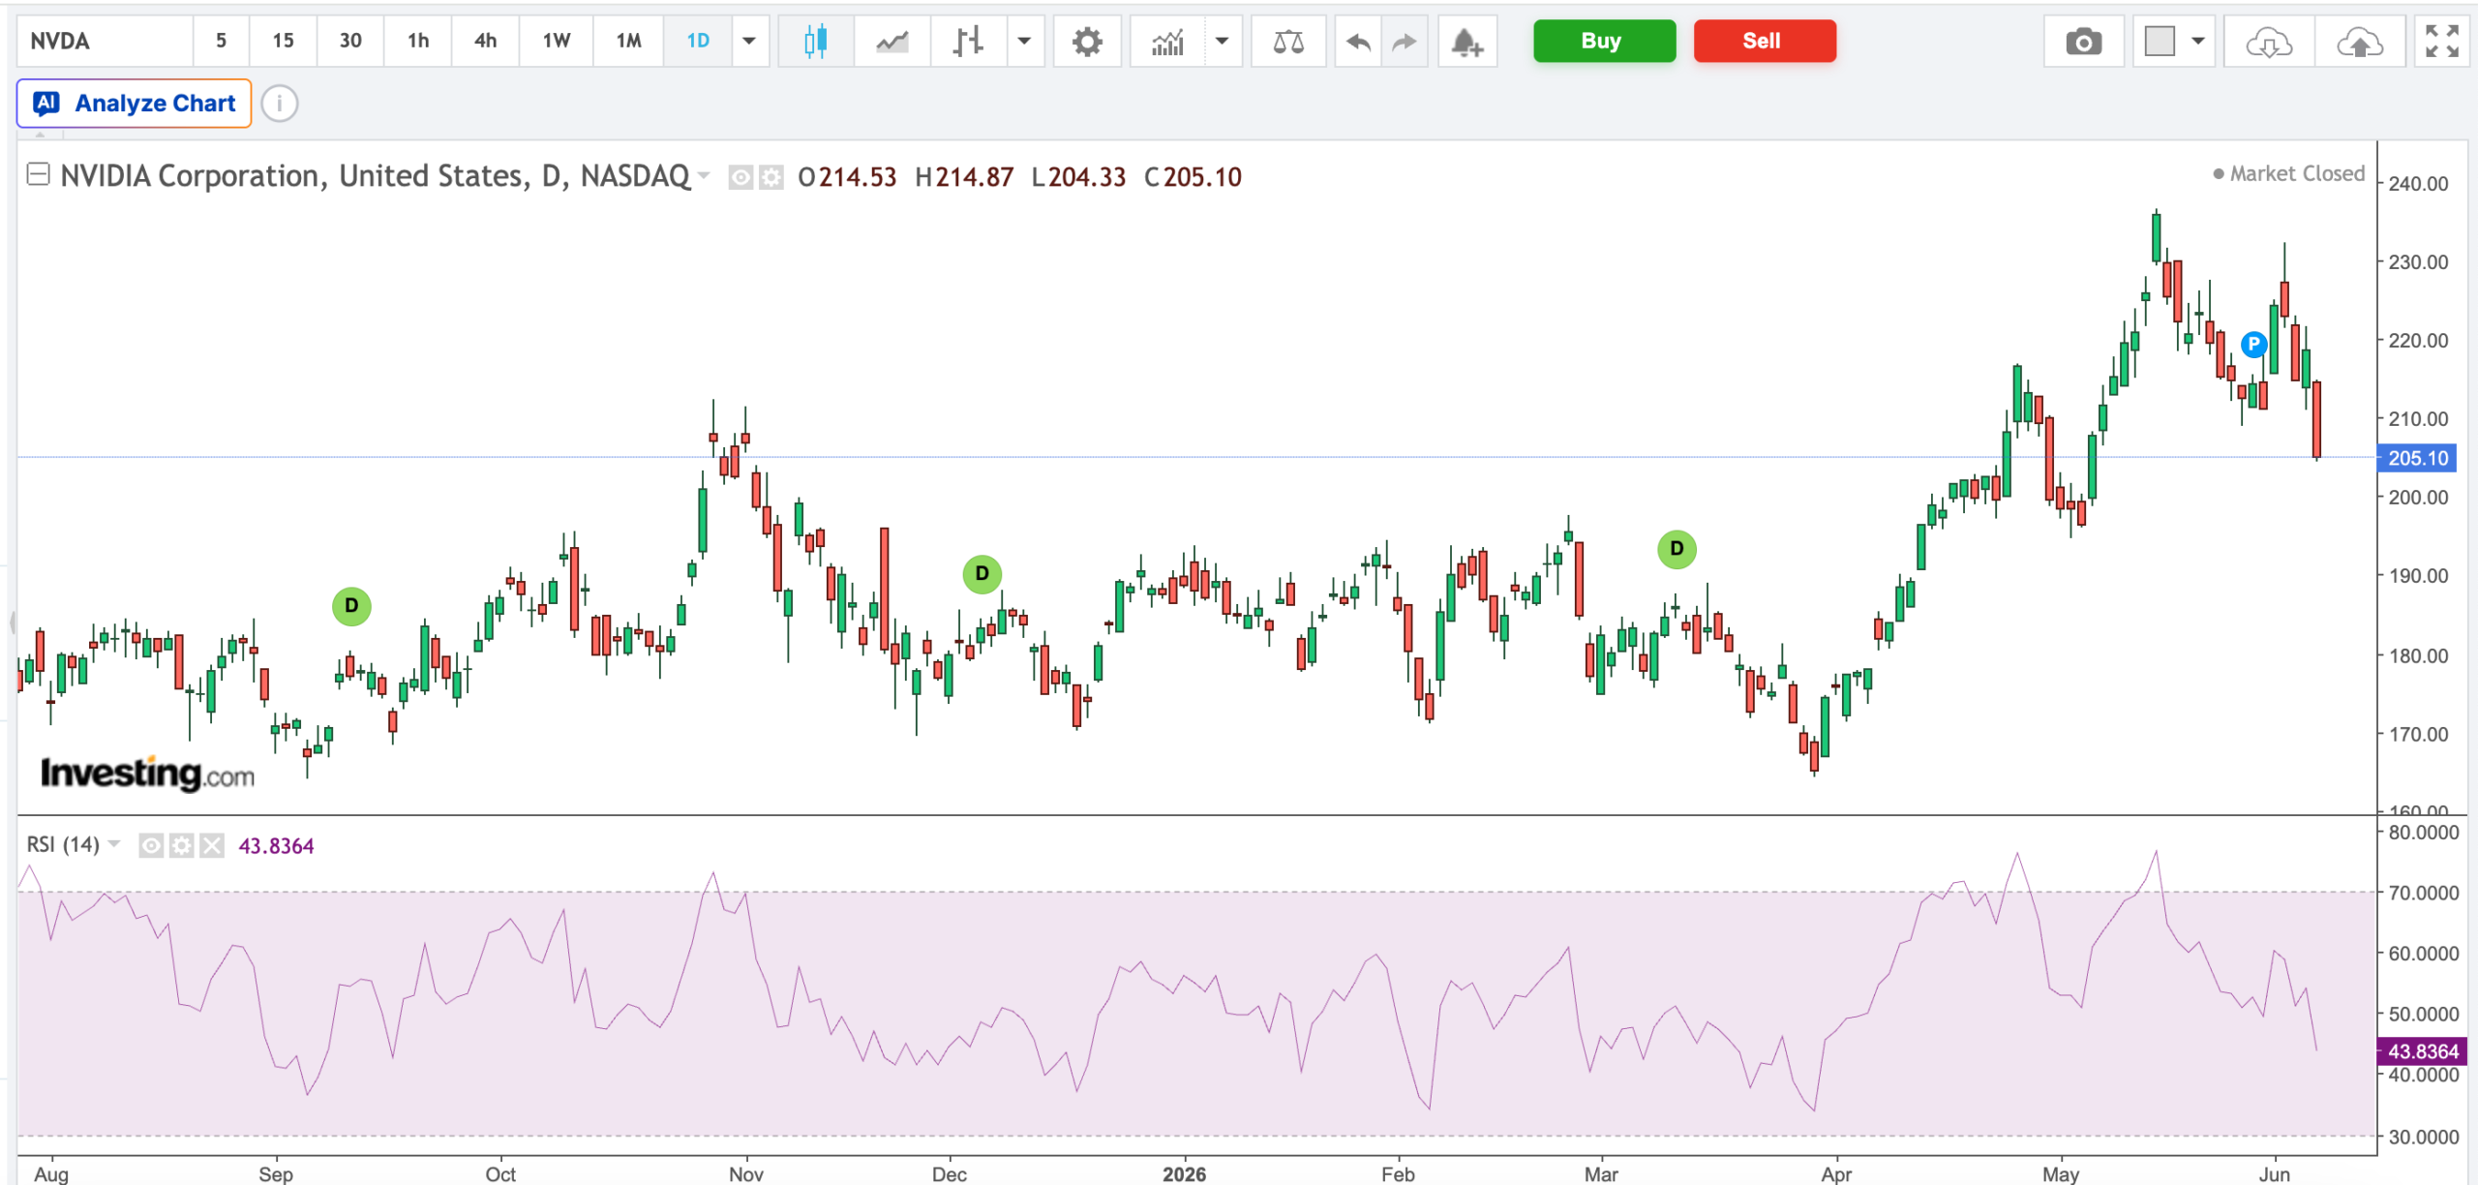Take a chart snapshot with camera icon
2478x1185 pixels.
pos(2083,41)
